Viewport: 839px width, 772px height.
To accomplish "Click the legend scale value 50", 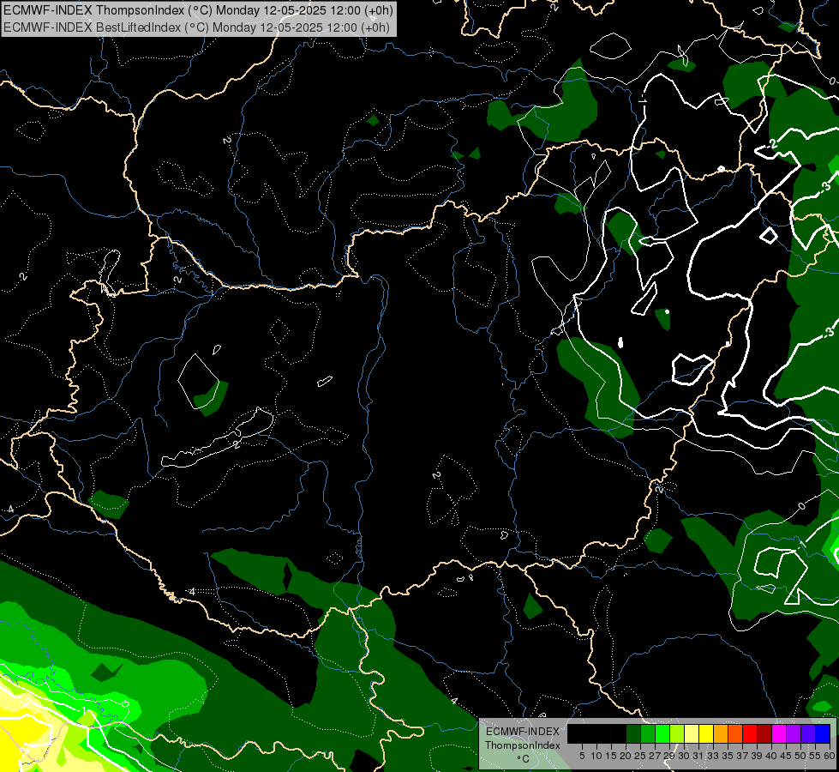I will [x=801, y=756].
